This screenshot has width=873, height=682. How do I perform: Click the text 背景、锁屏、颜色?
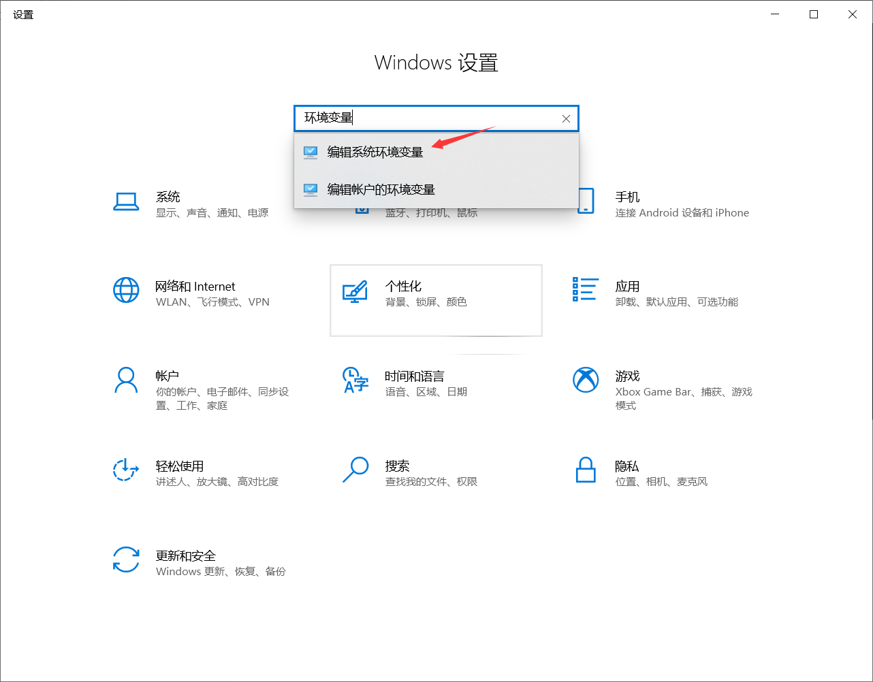point(426,302)
